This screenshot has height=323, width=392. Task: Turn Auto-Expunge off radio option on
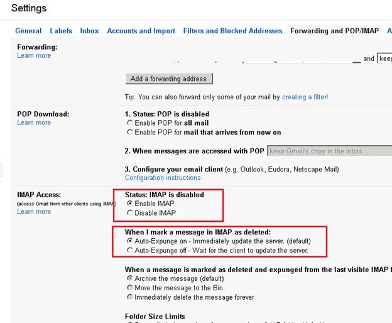[130, 251]
